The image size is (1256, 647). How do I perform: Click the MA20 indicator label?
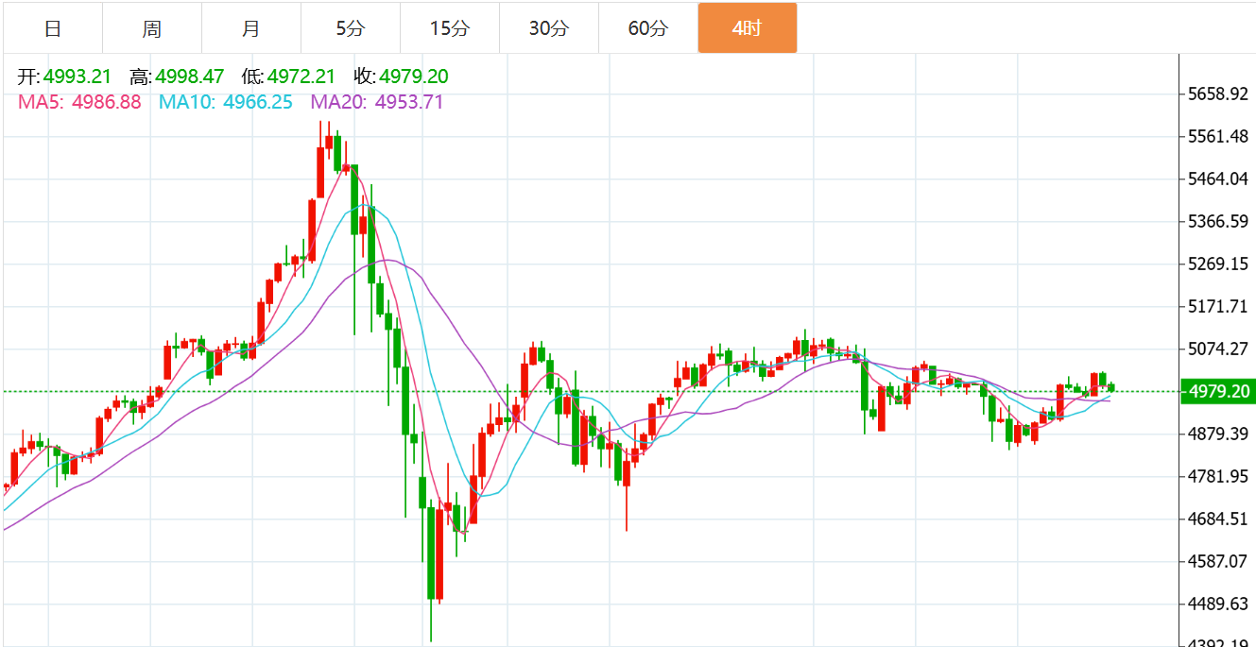[377, 102]
